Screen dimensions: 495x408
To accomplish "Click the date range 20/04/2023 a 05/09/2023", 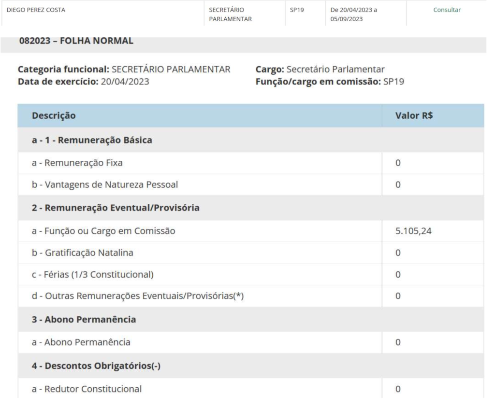I will click(353, 14).
